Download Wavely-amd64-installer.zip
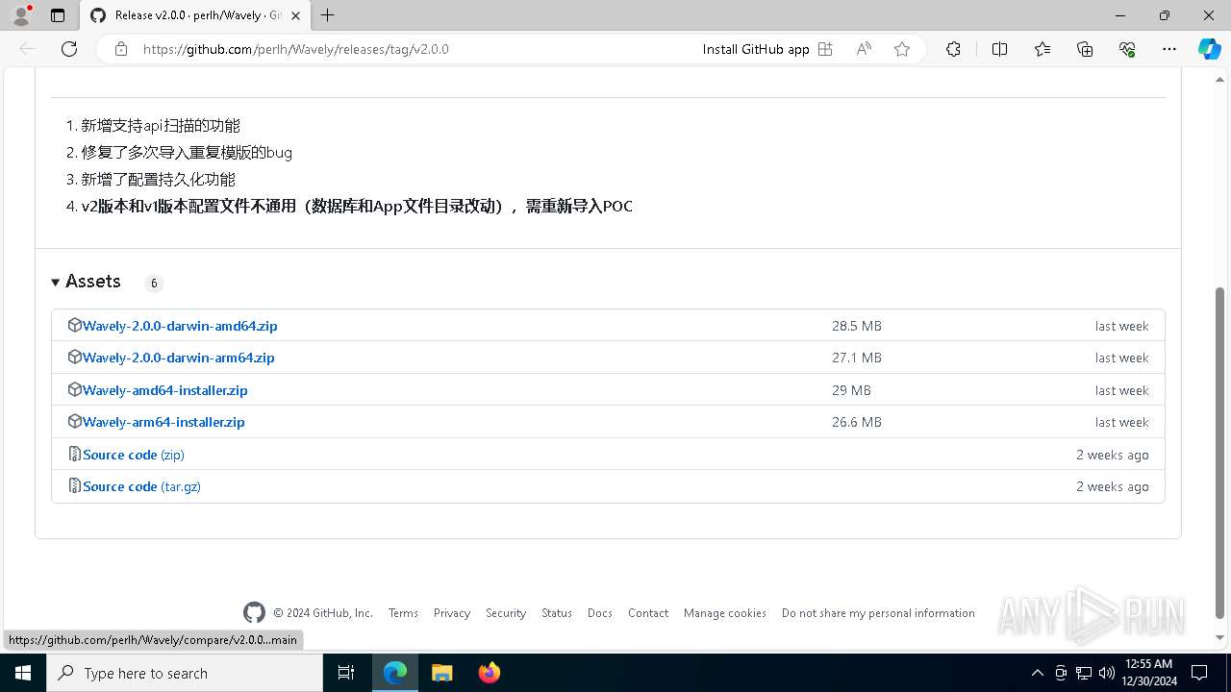The height and width of the screenshot is (692, 1231). [165, 390]
